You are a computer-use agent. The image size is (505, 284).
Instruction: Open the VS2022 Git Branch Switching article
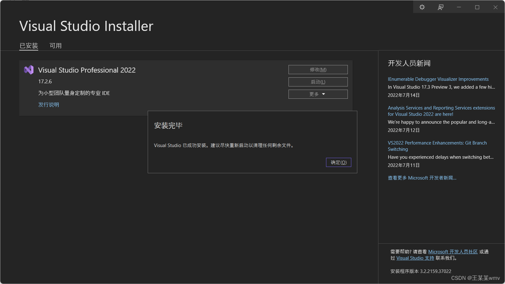pyautogui.click(x=437, y=146)
